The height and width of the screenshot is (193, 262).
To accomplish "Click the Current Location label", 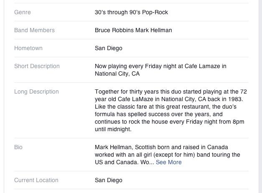I will click(36, 180).
